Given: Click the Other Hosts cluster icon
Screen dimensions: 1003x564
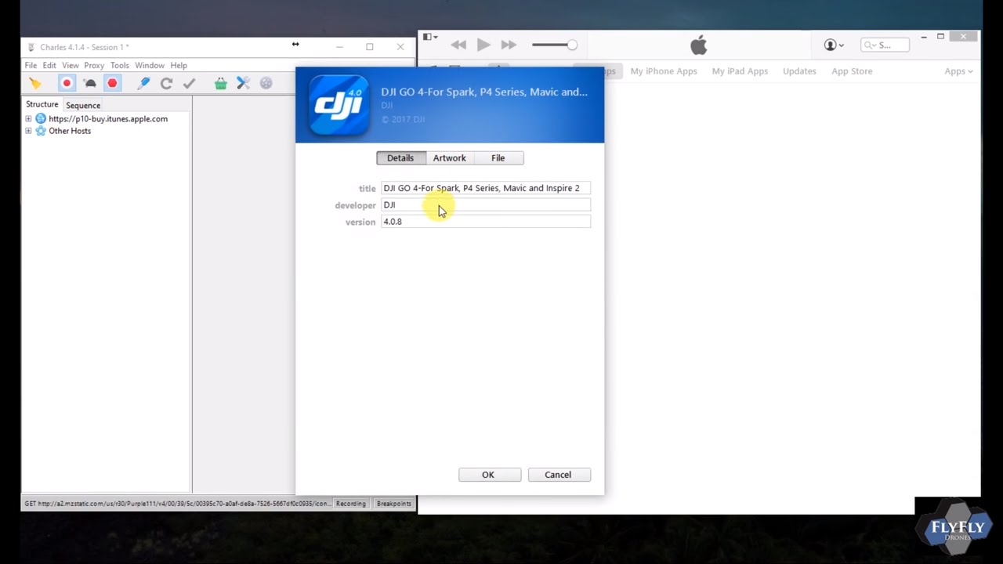Looking at the screenshot, I should pyautogui.click(x=41, y=131).
